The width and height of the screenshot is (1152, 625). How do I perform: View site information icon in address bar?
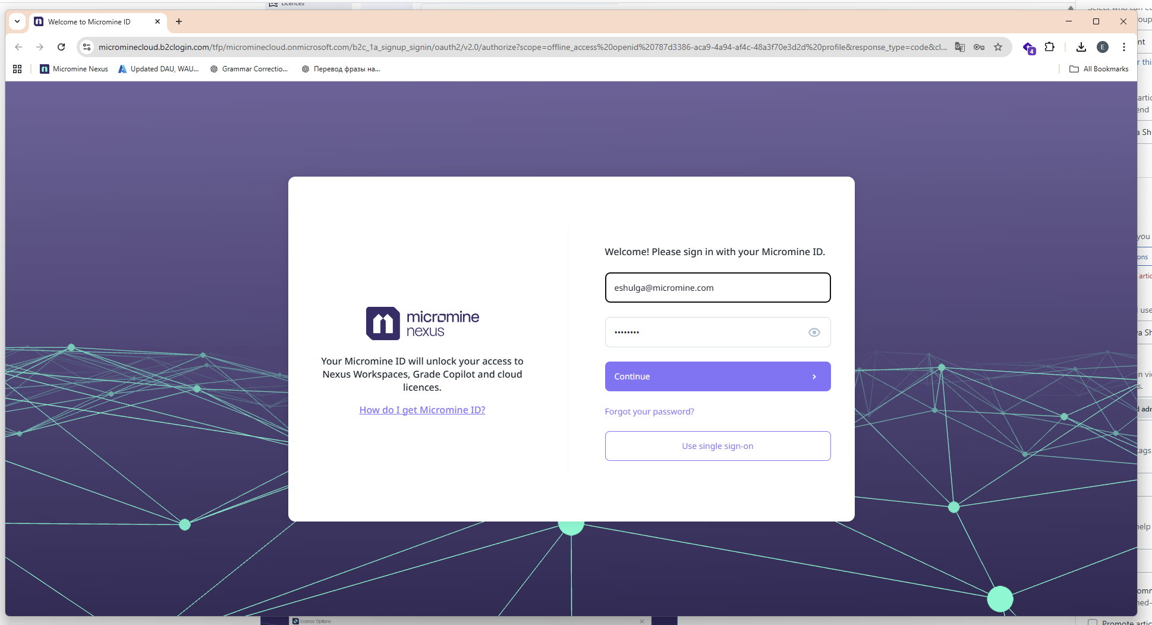[x=87, y=47]
